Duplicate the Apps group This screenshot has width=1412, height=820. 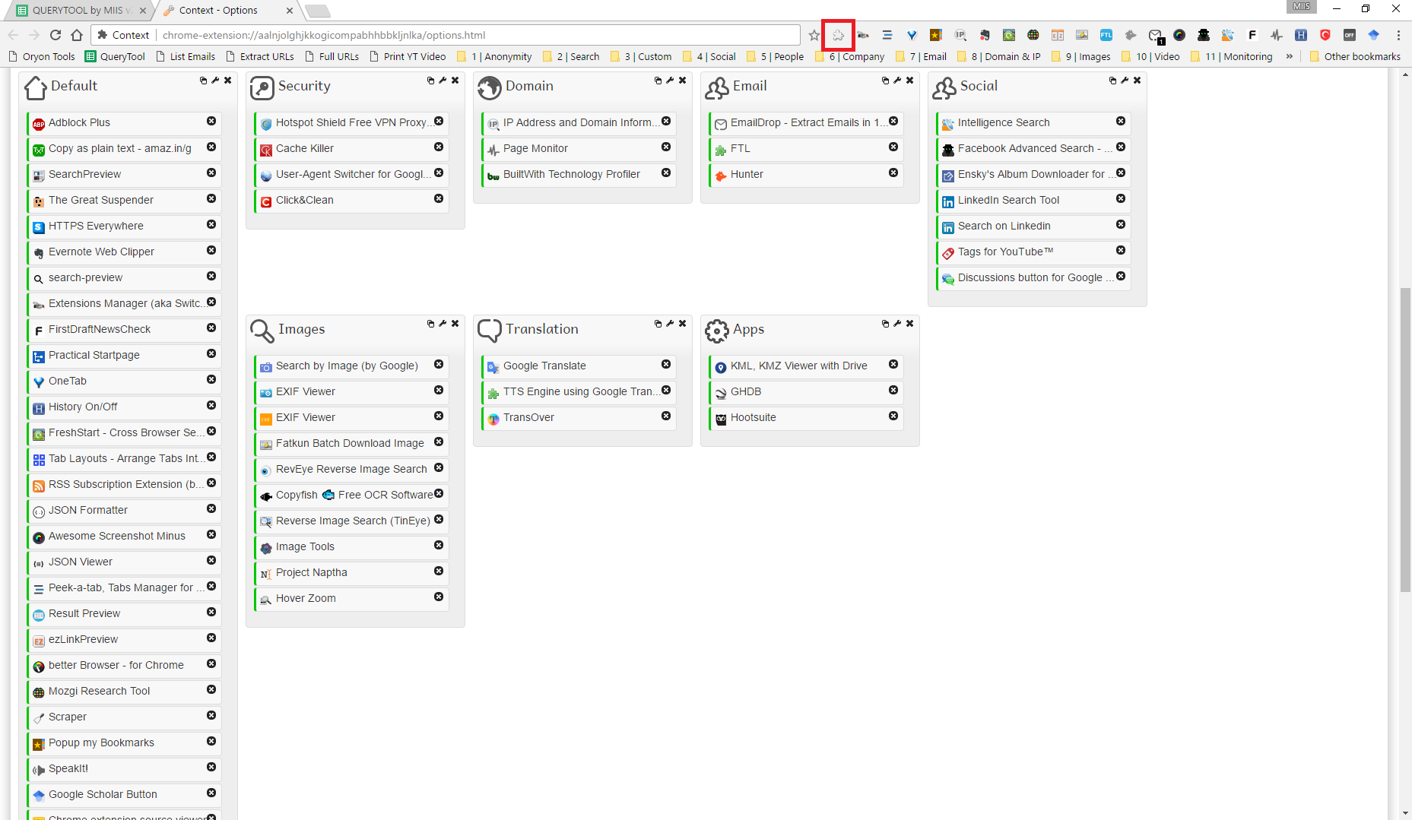pyautogui.click(x=885, y=323)
